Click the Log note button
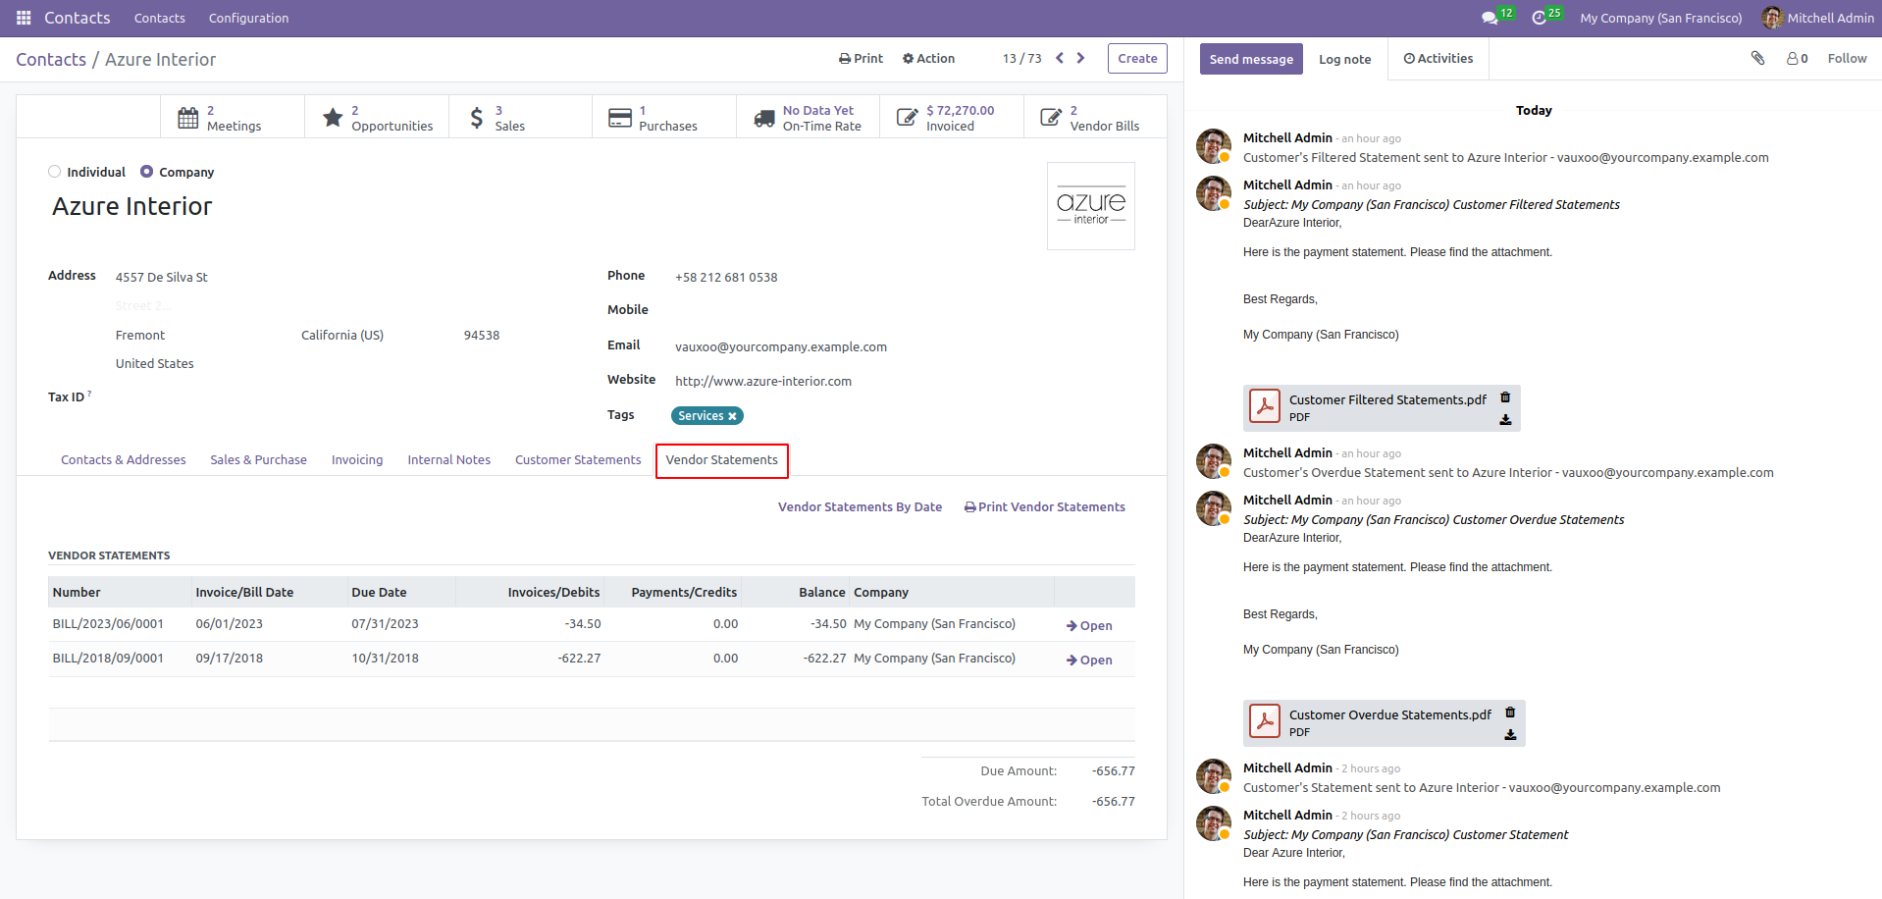1882x899 pixels. (x=1344, y=59)
